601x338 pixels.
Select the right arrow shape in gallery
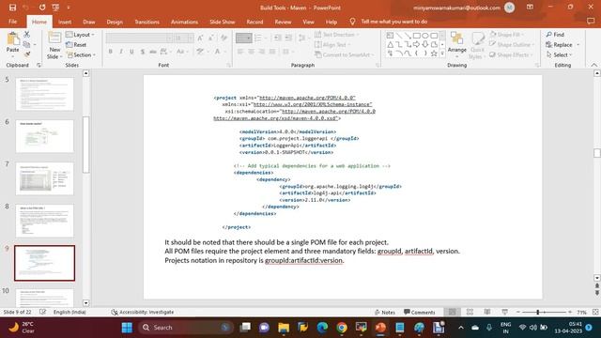[417, 44]
